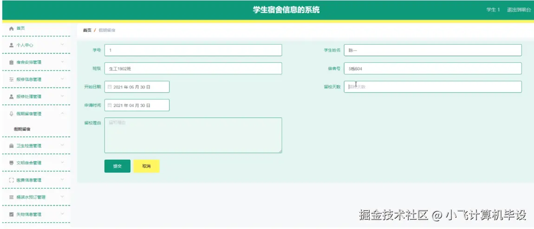The image size is (534, 229).
Task: Click 退出到前台 link in header
Action: 519,10
